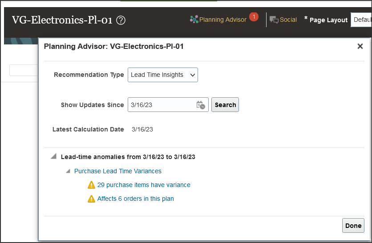The image size is (372, 243).
Task: Click warning icon beside Affects 6 orders
Action: click(x=91, y=199)
